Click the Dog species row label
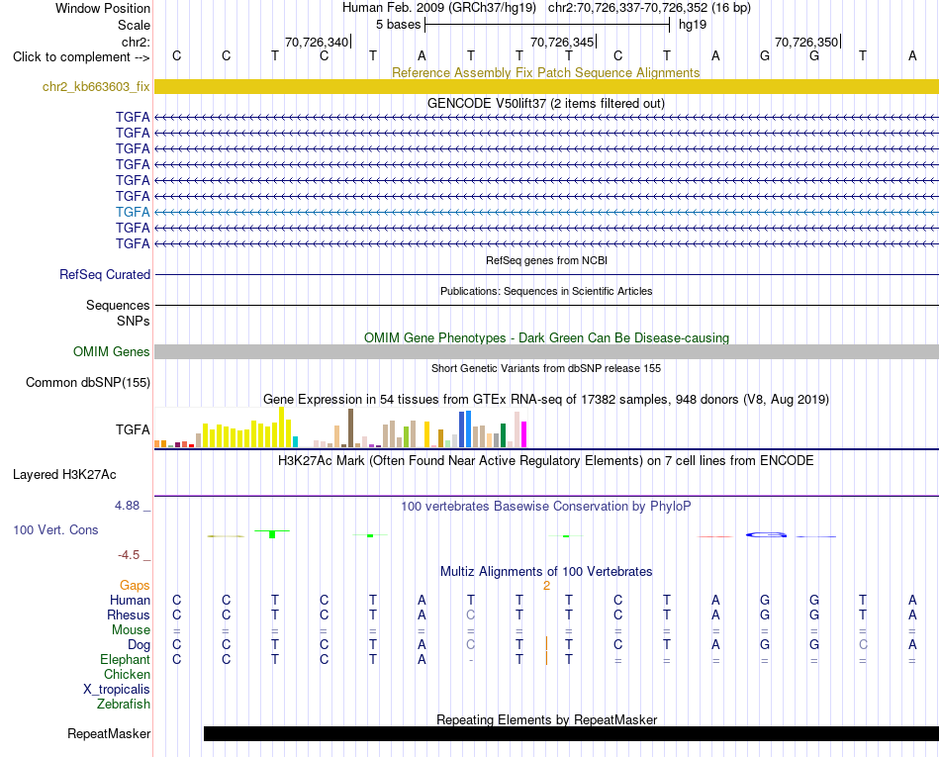 pyautogui.click(x=139, y=645)
